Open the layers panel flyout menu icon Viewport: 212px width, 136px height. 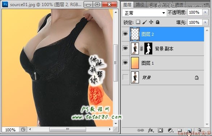[x=207, y=4]
